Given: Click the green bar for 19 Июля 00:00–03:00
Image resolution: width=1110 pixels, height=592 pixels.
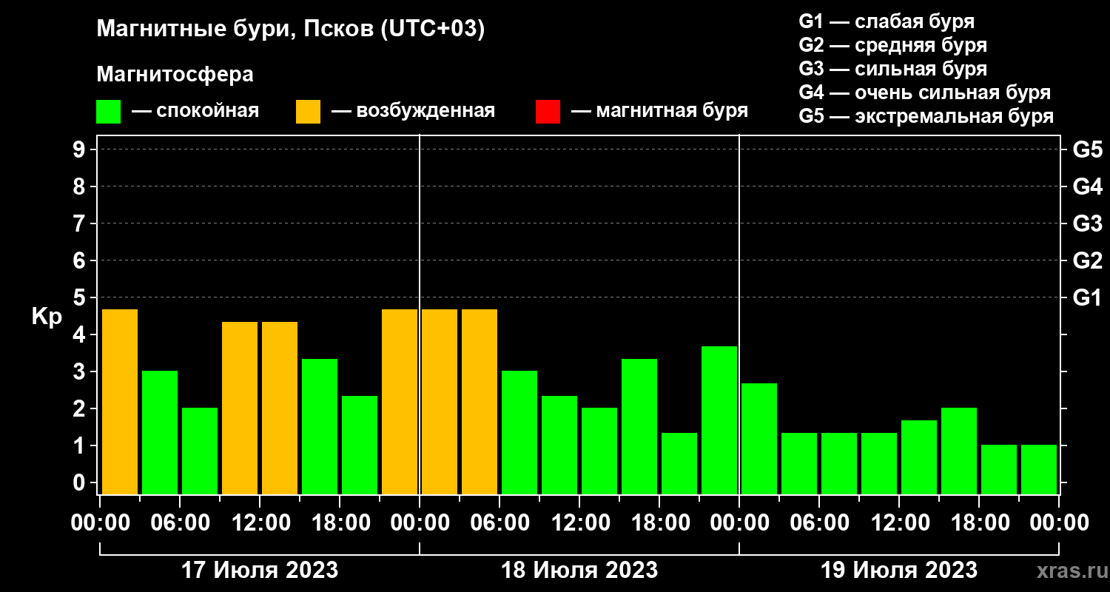Looking at the screenshot, I should coord(759,439).
